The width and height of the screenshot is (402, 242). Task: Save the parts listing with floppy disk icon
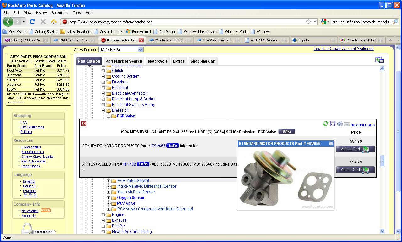333,124
